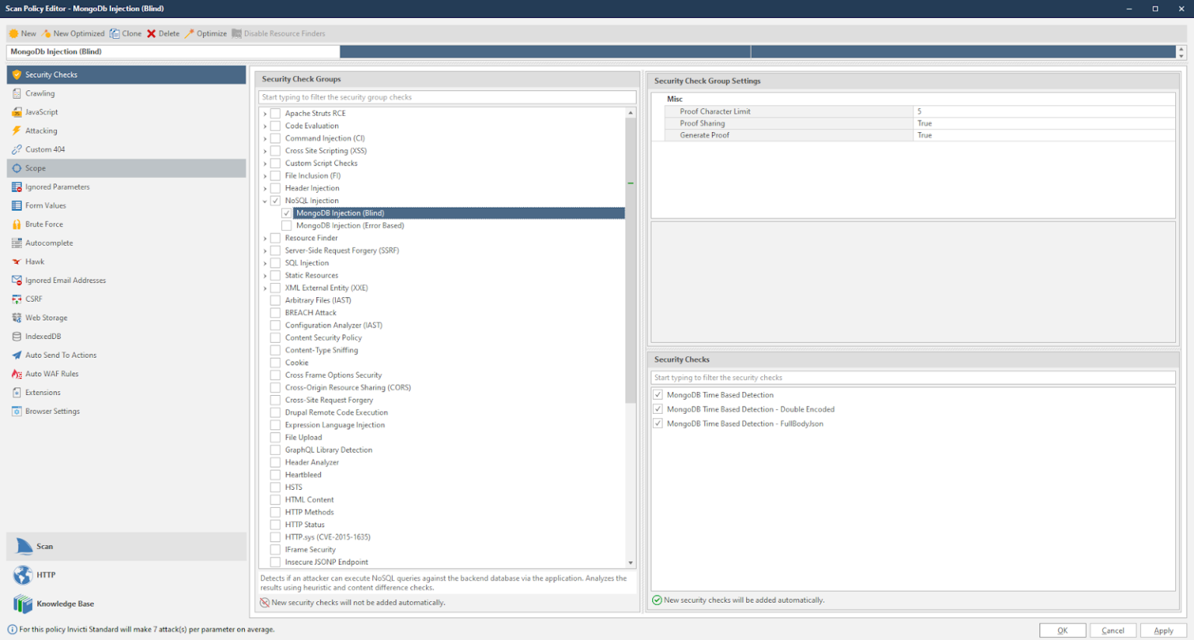Open the Scan section in sidebar
The image size is (1194, 640).
(44, 546)
